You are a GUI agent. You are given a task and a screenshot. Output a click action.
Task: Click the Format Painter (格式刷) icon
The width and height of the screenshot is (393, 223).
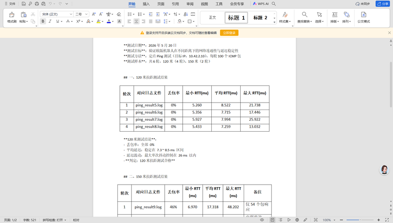[x=12, y=15]
